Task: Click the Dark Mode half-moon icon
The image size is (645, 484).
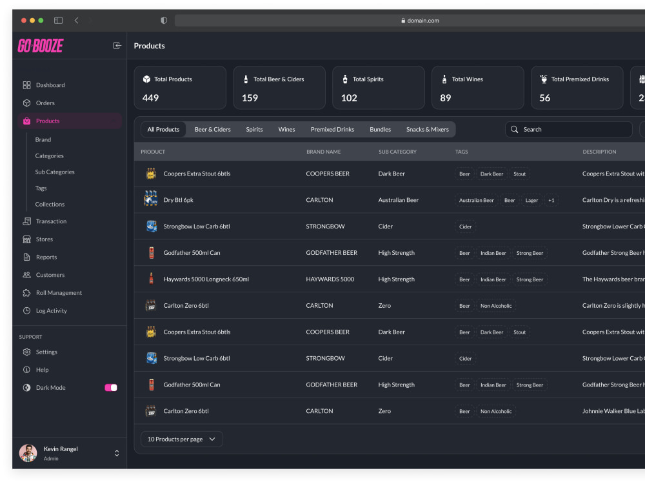Action: [26, 388]
